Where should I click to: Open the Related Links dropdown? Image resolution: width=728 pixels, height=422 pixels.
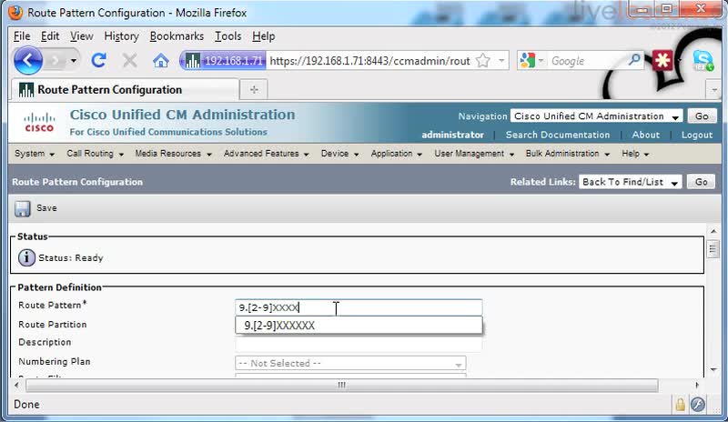[x=630, y=182]
